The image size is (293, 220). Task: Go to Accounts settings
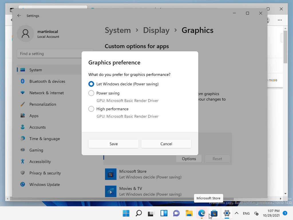(x=37, y=127)
